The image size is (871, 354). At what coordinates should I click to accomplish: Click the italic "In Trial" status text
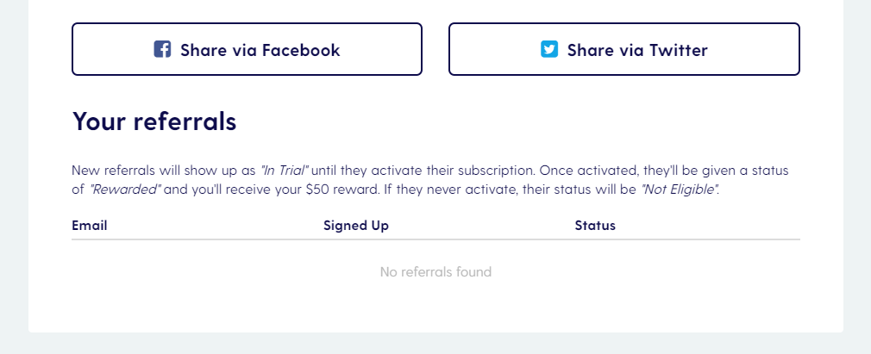(285, 171)
